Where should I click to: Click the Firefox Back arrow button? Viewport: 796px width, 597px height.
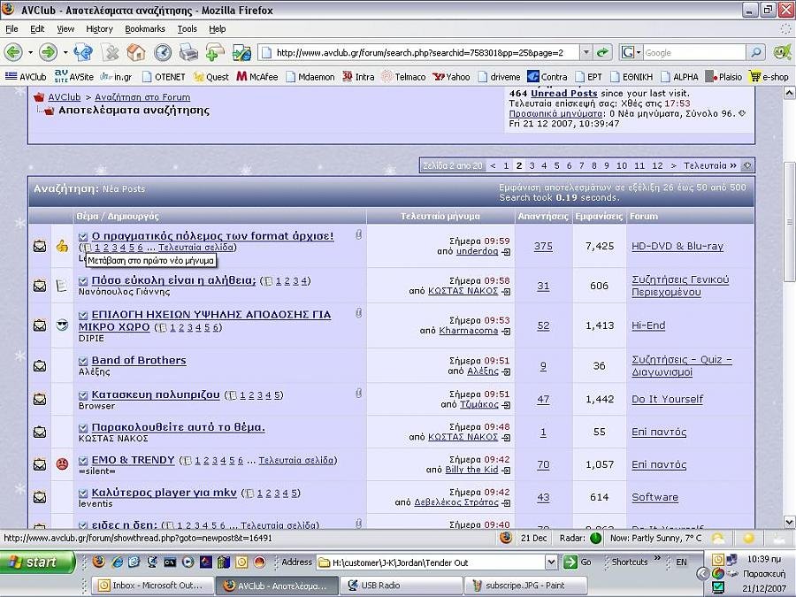pyautogui.click(x=13, y=52)
